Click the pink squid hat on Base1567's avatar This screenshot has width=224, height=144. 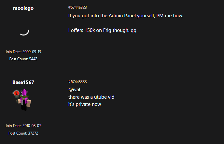click(23, 94)
